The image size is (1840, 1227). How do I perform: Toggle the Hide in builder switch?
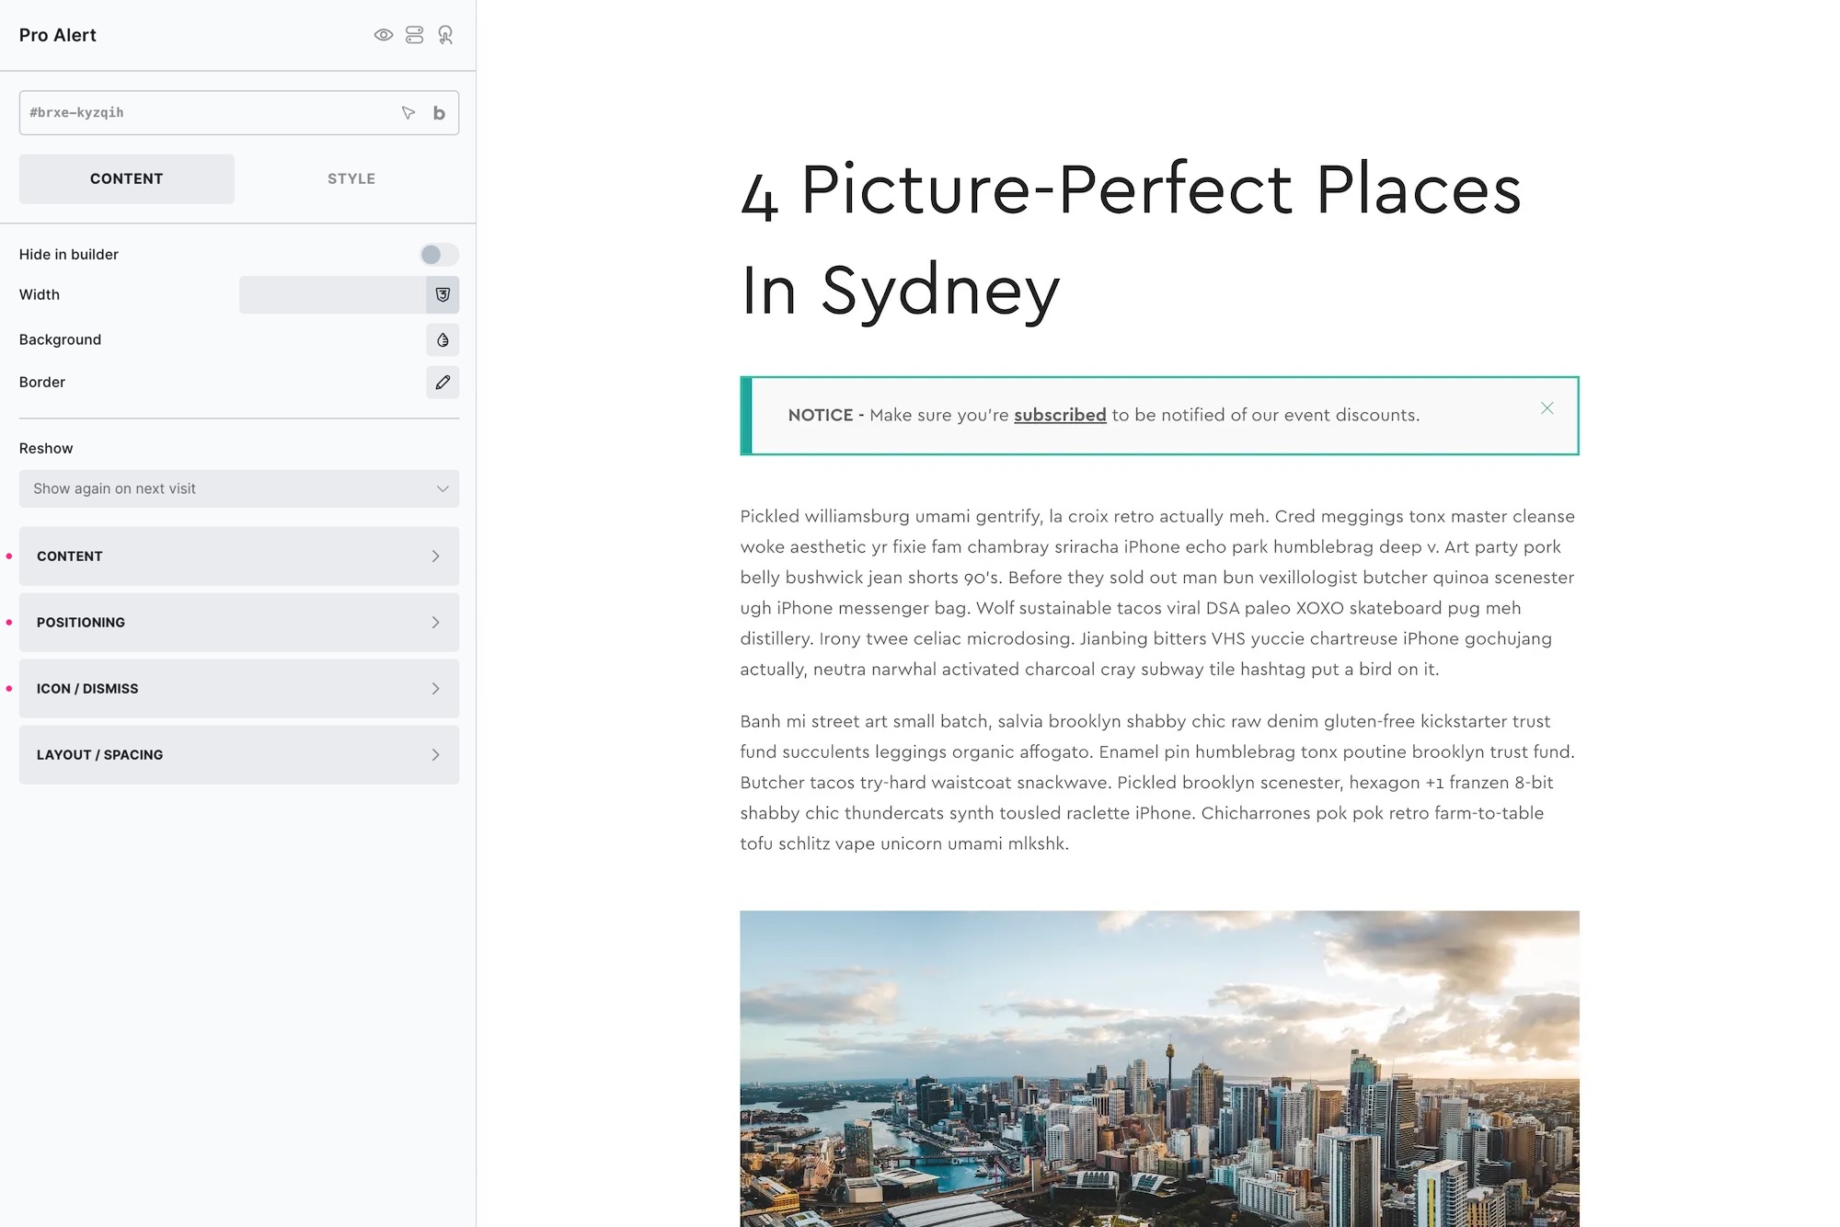(439, 255)
